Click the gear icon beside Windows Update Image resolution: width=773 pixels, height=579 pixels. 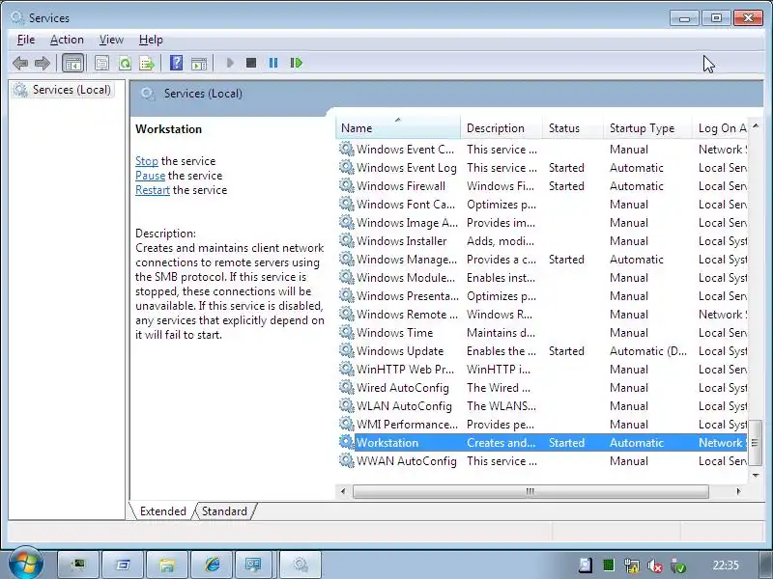click(x=347, y=350)
